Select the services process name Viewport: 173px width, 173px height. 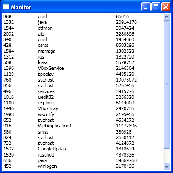pos(46,91)
